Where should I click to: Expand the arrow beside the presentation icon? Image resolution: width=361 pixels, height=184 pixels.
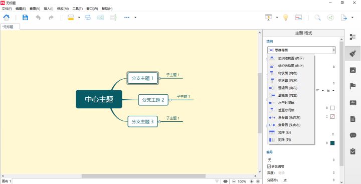pyautogui.click(x=277, y=18)
